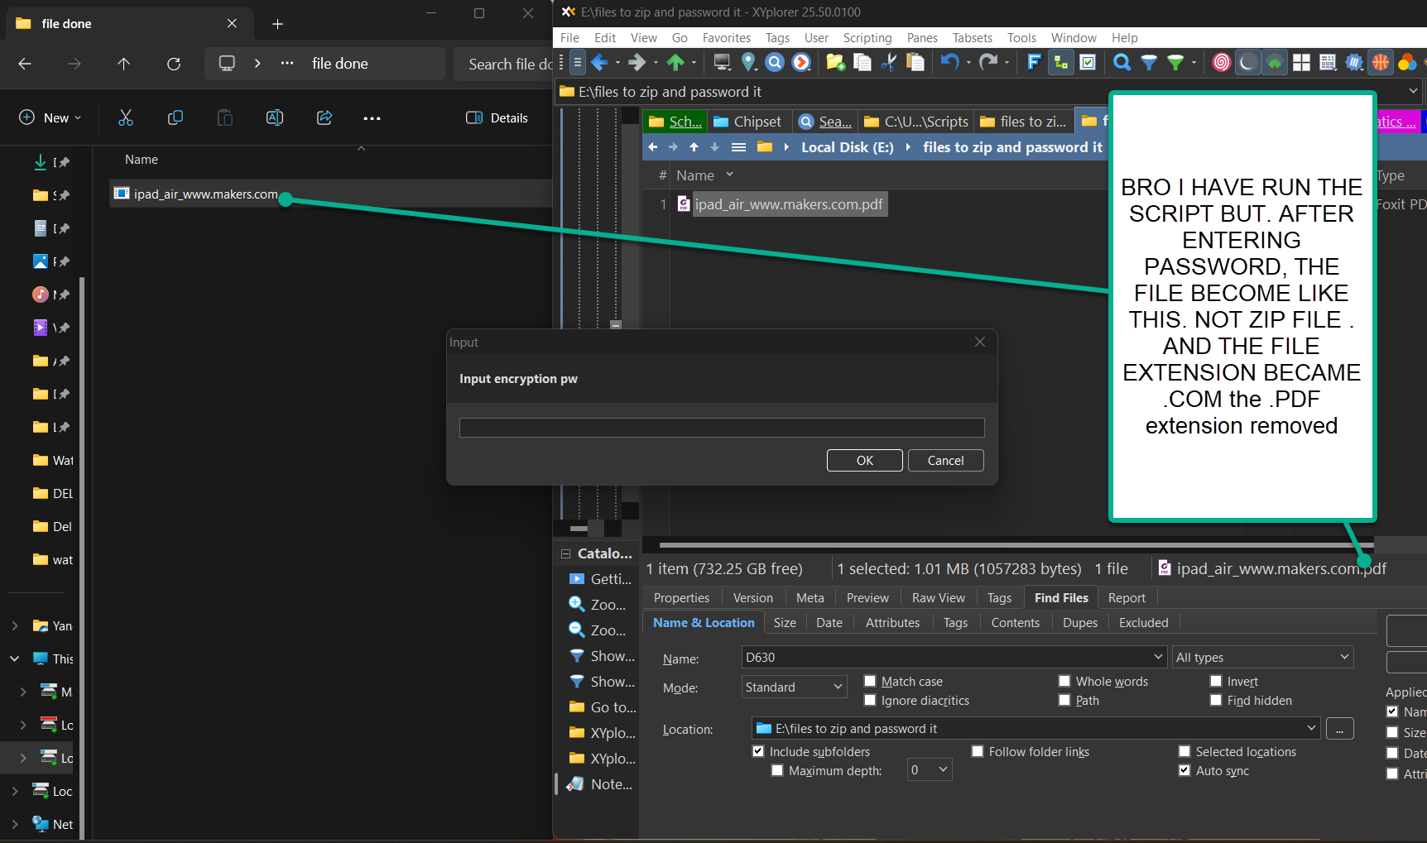Click the scissors Cut icon in XYplorer
The height and width of the screenshot is (843, 1427).
tap(889, 62)
